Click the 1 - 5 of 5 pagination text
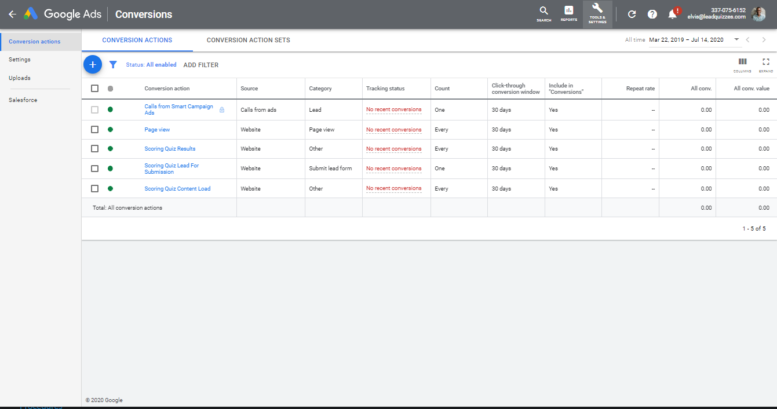Screen dimensions: 777x409 (754, 229)
